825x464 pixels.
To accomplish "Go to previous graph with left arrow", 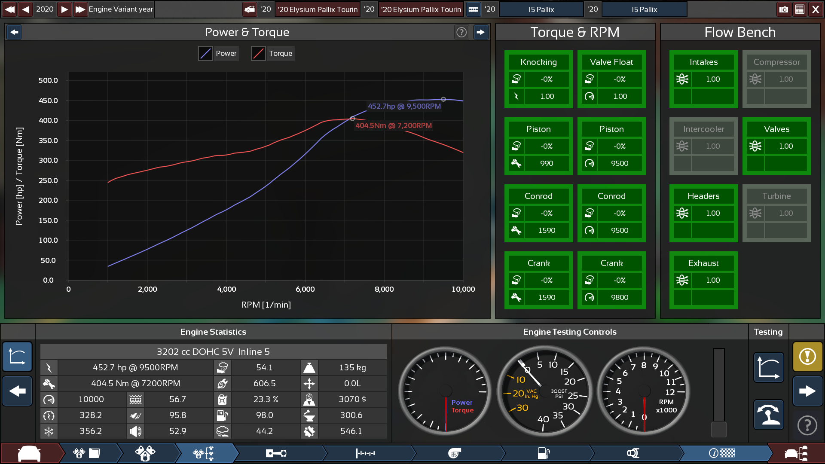I will 14,32.
